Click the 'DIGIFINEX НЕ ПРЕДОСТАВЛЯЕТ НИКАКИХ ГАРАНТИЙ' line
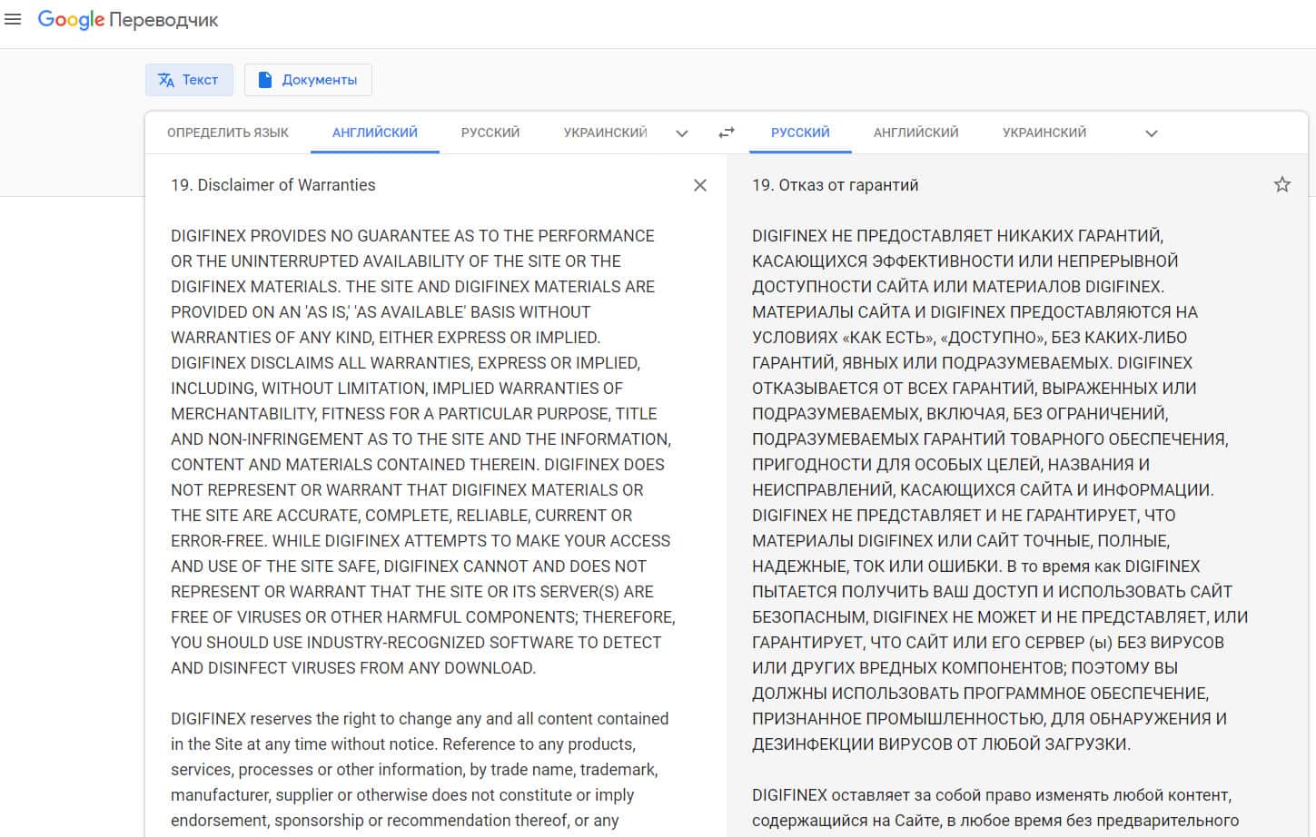1316x837 pixels. tap(957, 236)
